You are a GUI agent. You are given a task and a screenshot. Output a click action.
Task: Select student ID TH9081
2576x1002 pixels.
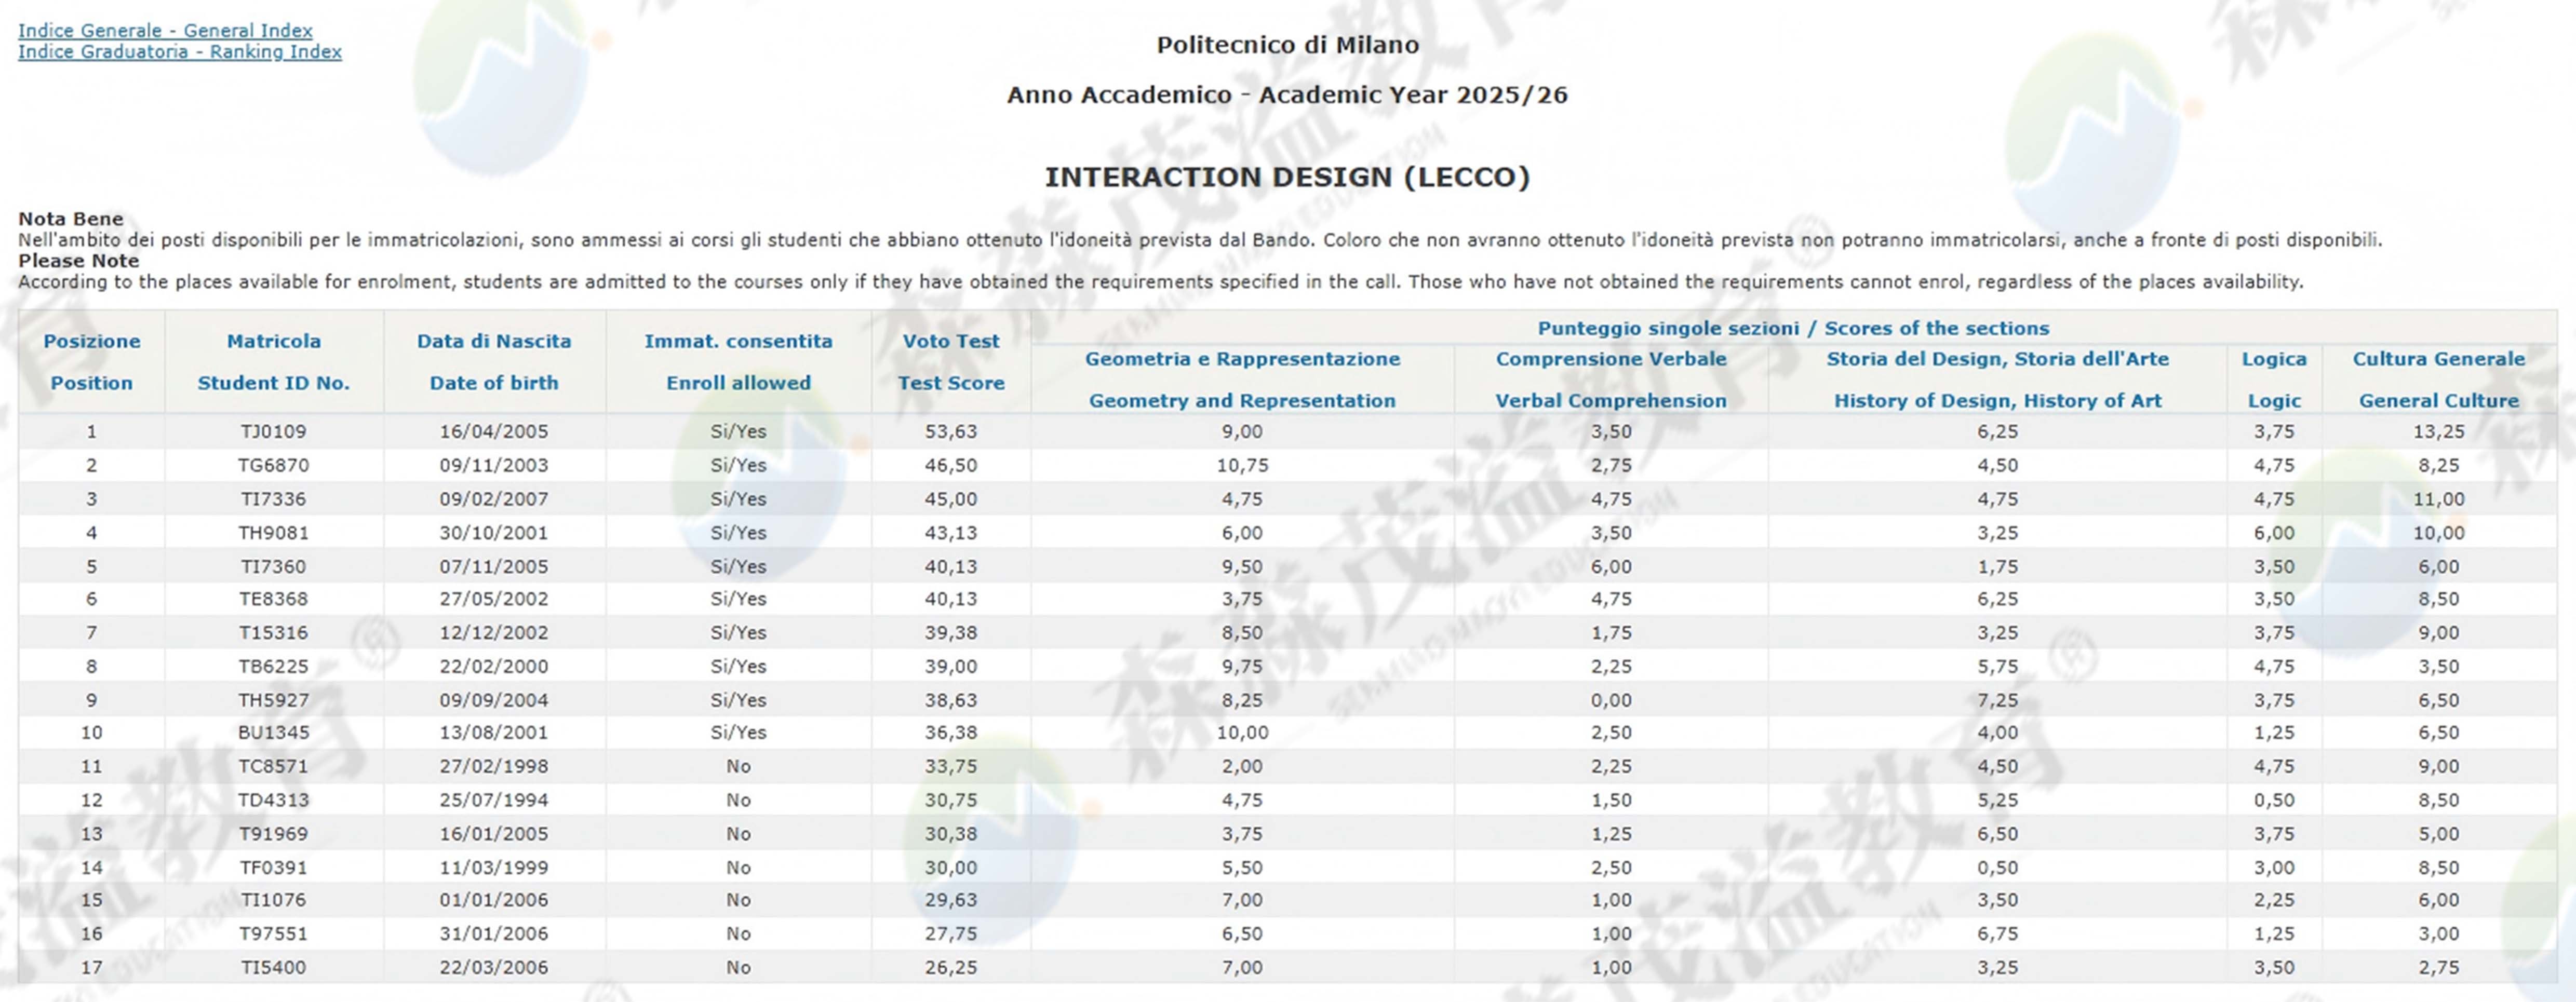tap(274, 533)
